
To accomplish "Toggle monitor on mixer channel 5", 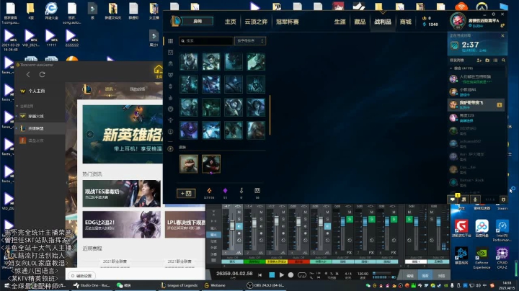I will tap(327, 226).
